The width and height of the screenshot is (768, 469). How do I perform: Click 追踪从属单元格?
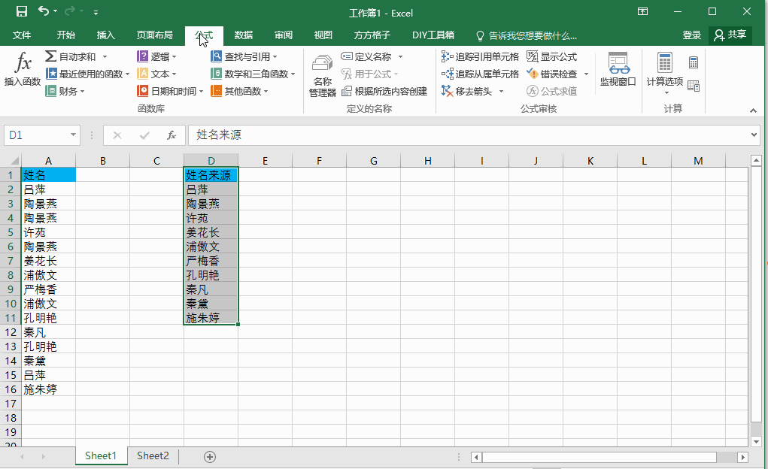tap(480, 74)
